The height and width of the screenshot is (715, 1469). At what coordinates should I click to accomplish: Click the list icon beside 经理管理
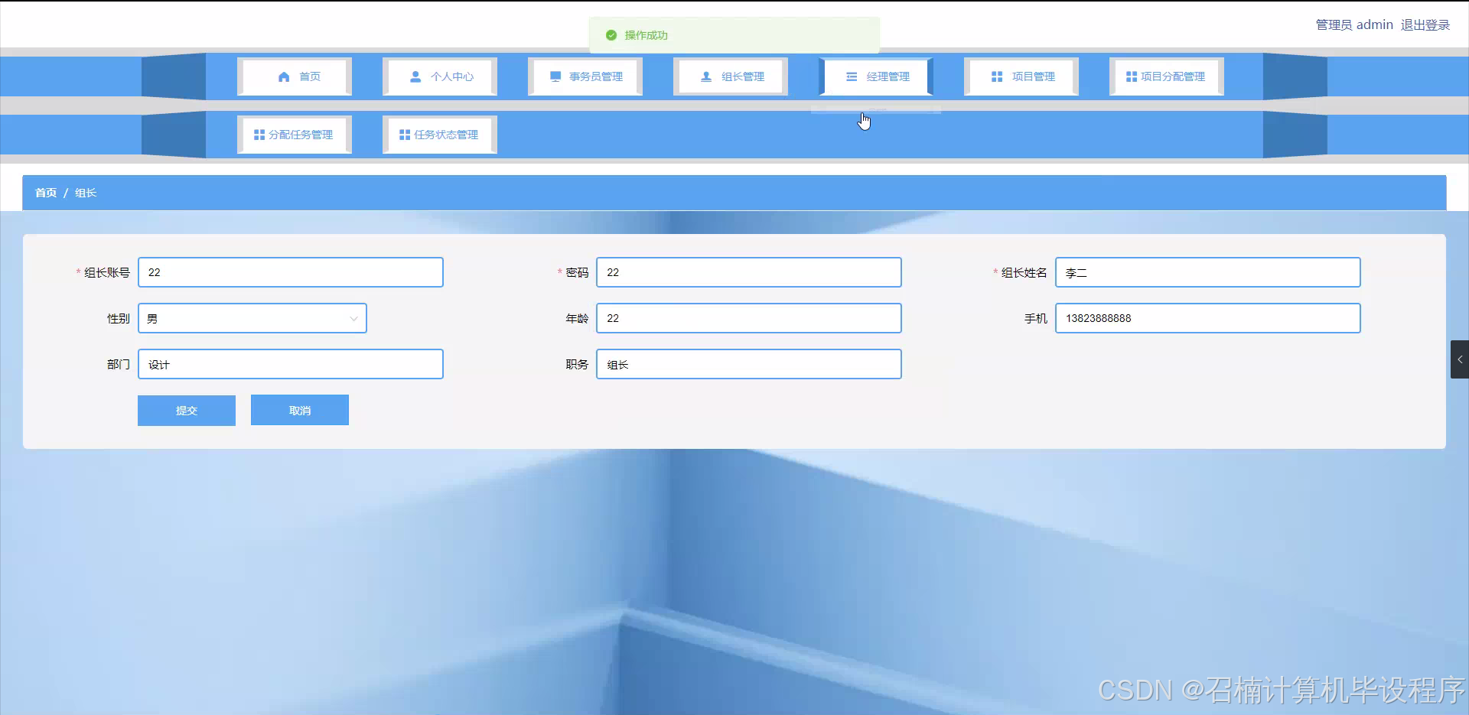852,76
